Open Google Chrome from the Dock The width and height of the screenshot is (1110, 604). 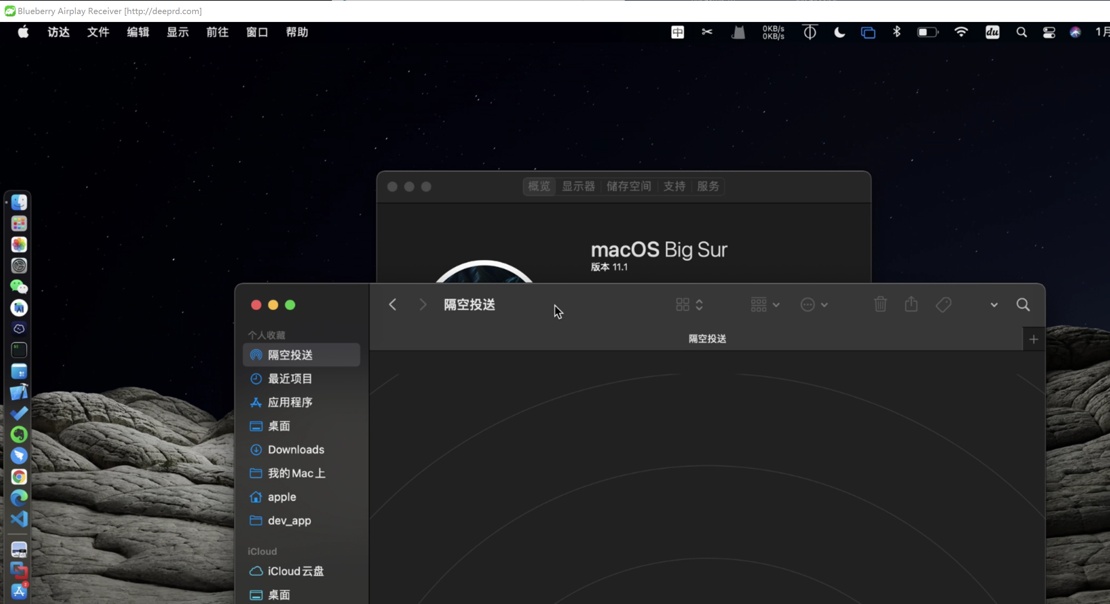[x=19, y=477]
